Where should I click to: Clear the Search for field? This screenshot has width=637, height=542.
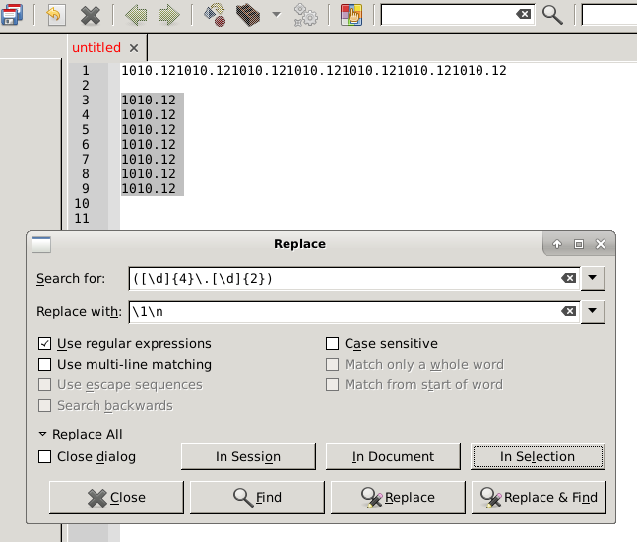tap(569, 278)
